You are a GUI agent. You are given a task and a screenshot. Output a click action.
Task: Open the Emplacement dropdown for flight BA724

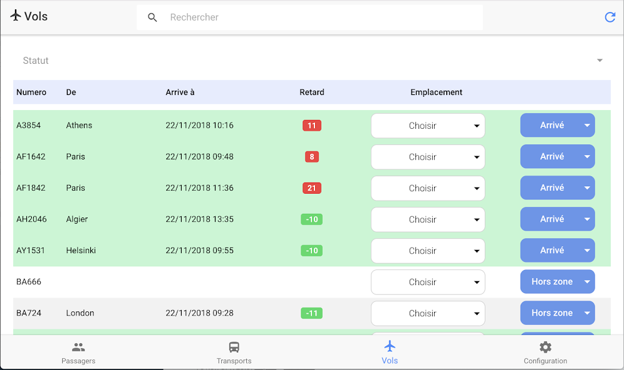[x=428, y=313]
